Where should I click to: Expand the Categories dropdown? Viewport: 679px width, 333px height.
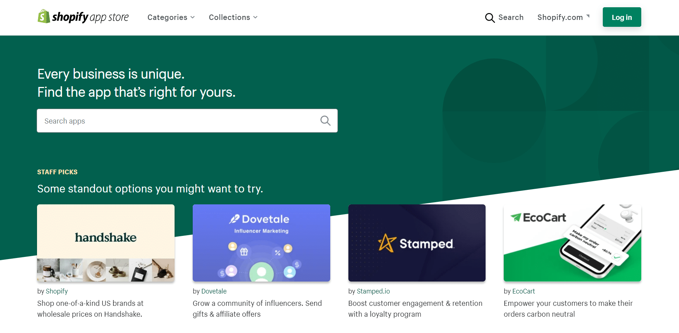pyautogui.click(x=171, y=17)
